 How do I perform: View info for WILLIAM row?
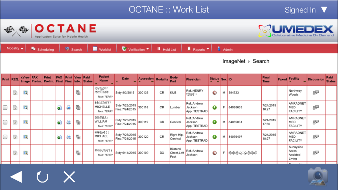tap(78, 122)
